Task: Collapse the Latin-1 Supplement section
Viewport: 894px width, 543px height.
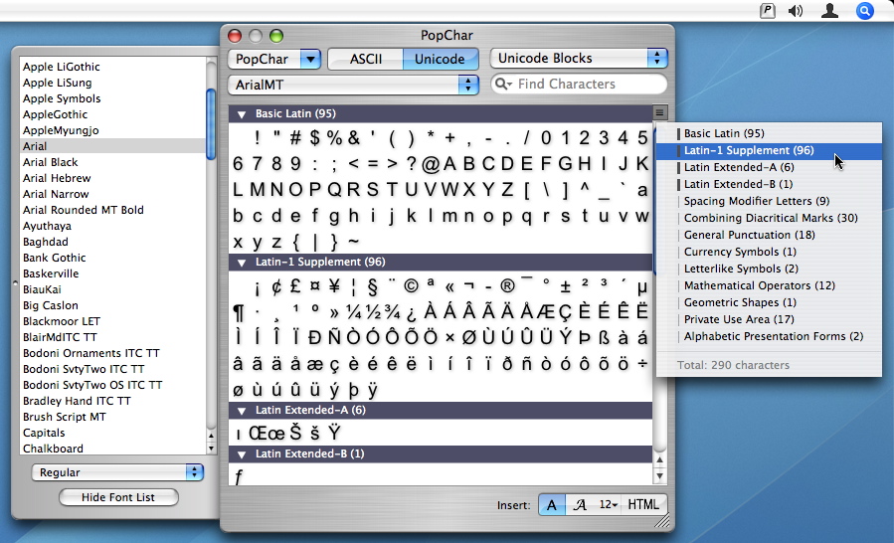Action: [x=242, y=263]
